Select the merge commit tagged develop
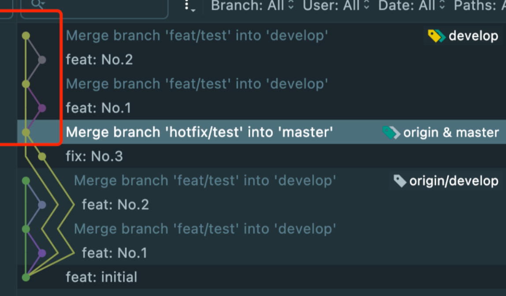 click(x=261, y=36)
